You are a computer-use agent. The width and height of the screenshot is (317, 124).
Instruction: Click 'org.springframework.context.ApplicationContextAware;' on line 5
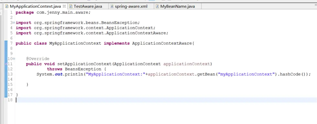click(x=101, y=33)
